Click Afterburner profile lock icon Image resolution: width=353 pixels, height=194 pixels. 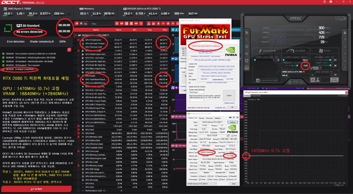[345, 32]
